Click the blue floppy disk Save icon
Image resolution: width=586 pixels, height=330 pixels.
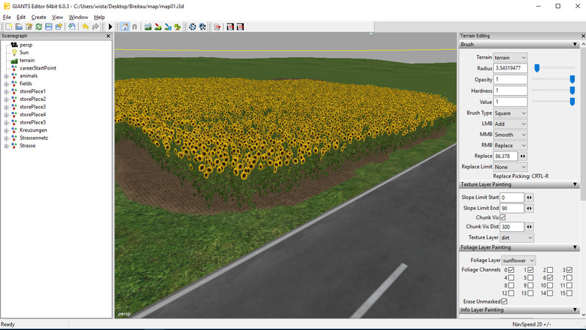[48, 27]
